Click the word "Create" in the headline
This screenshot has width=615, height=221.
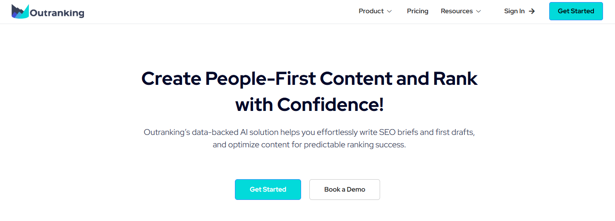[x=171, y=78]
